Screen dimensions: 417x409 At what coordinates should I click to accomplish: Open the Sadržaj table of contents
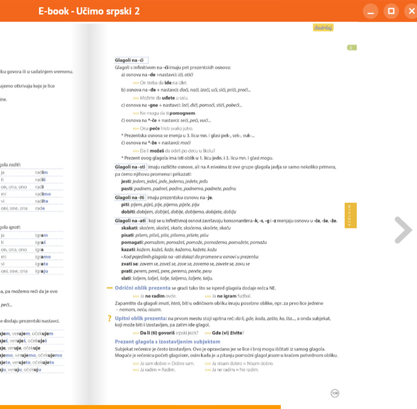coord(323,28)
